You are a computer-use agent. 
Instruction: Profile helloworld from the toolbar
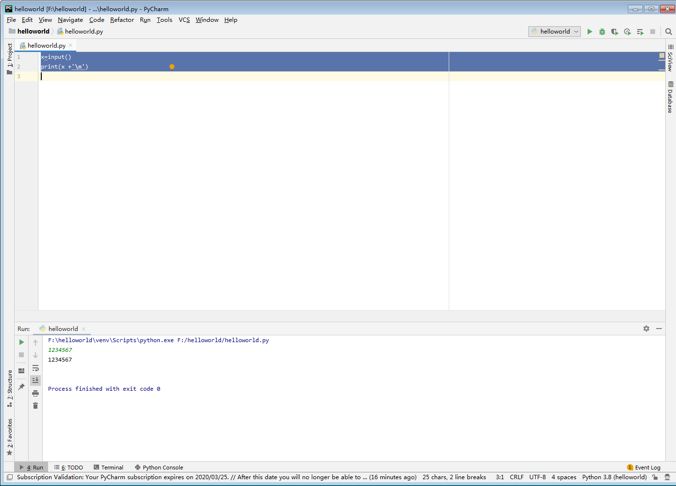(x=627, y=32)
